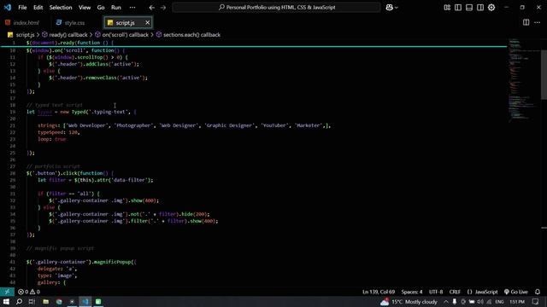The width and height of the screenshot is (547, 307).
Task: Open the Chrome taskbar icon
Action: click(59, 301)
